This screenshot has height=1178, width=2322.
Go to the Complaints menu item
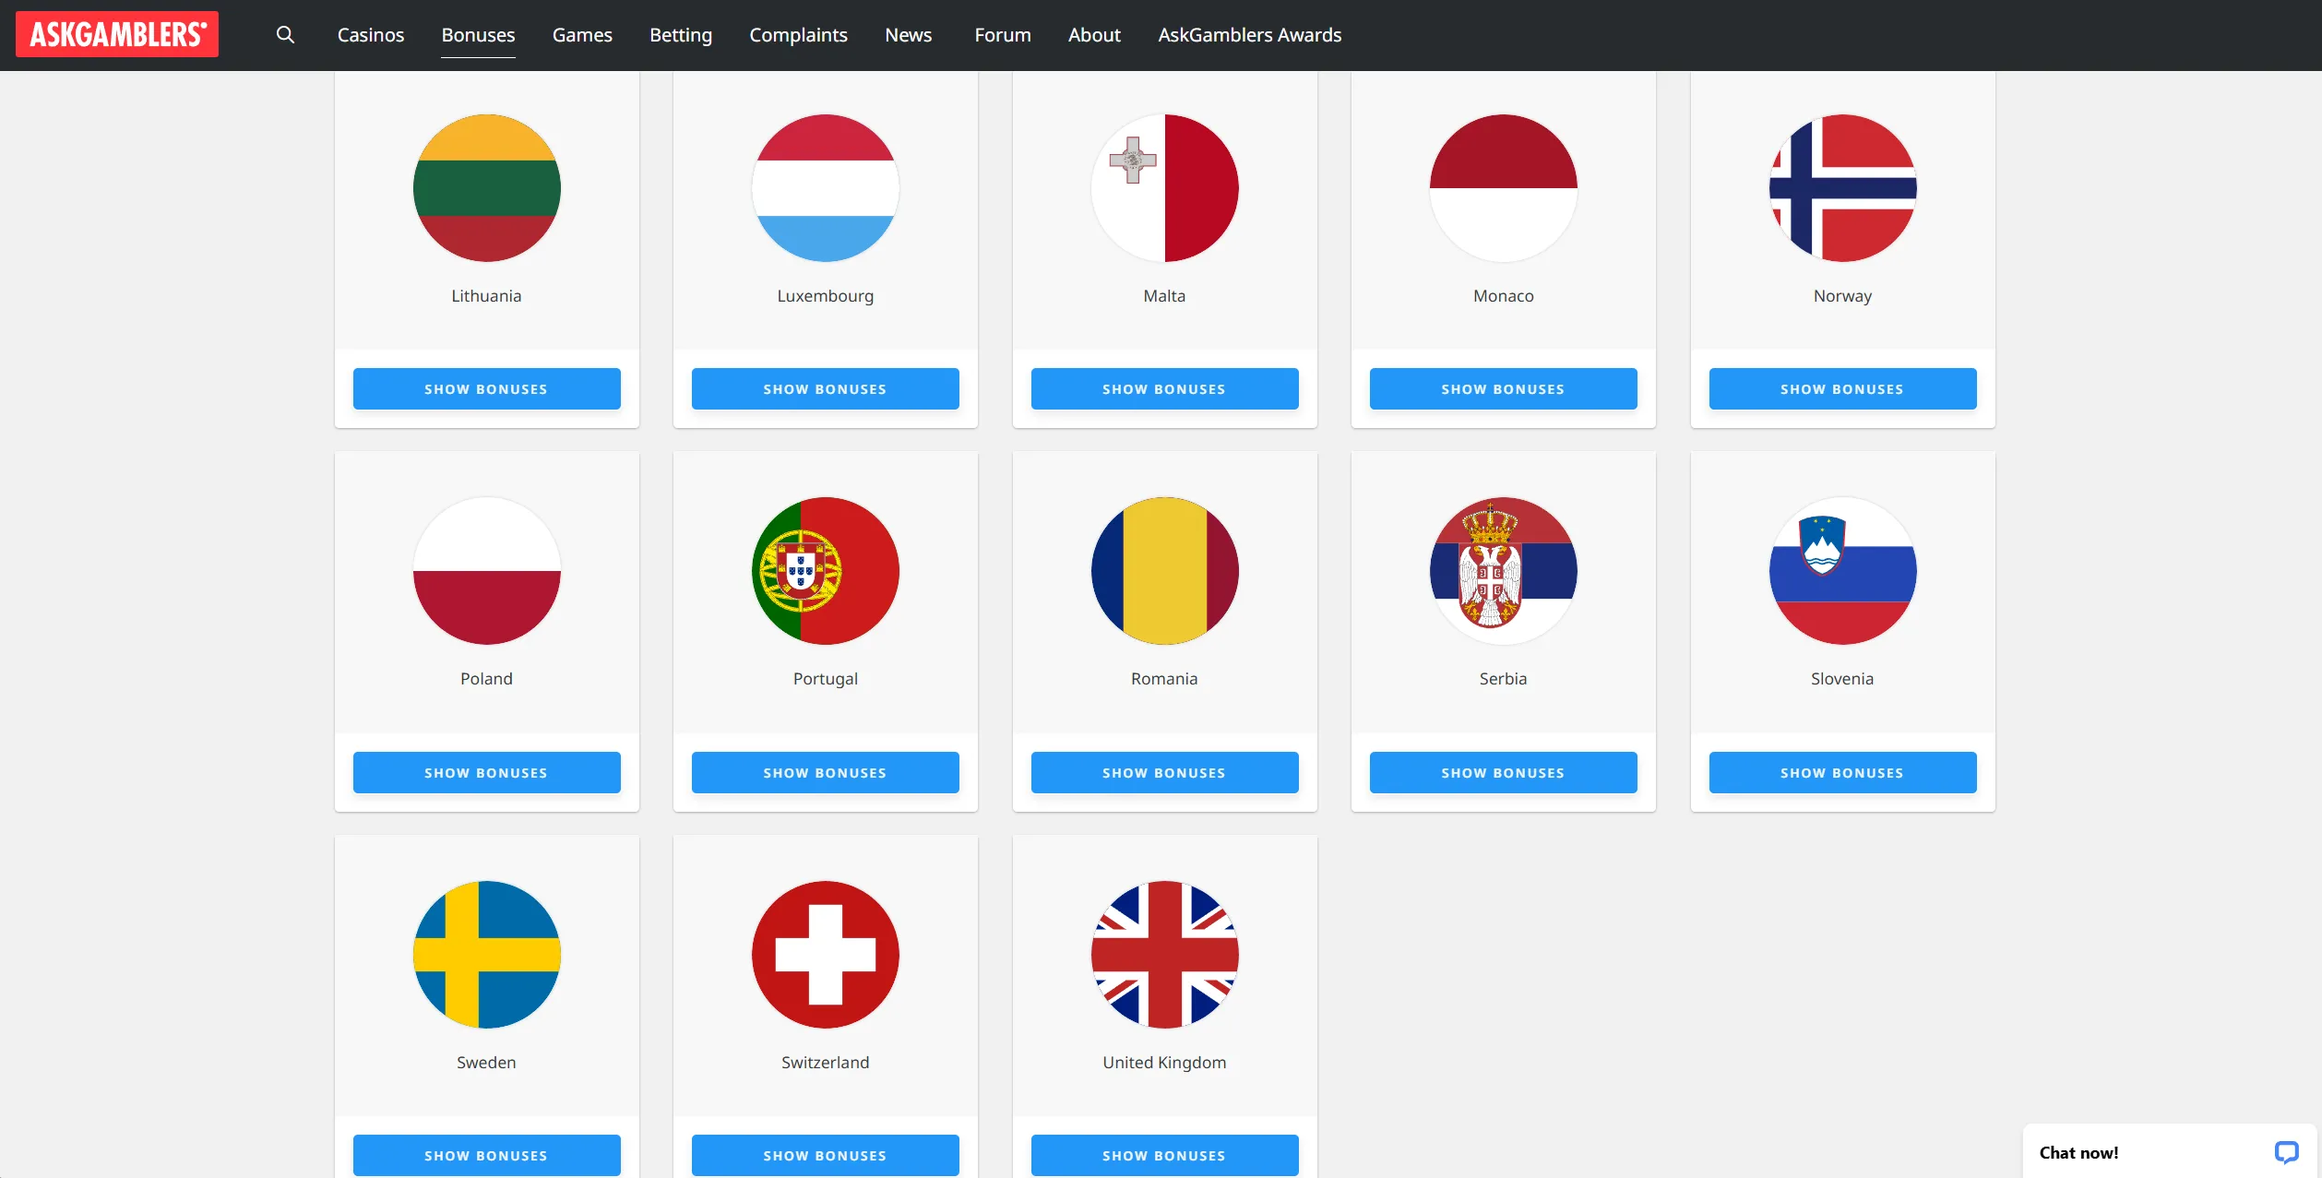click(x=798, y=35)
